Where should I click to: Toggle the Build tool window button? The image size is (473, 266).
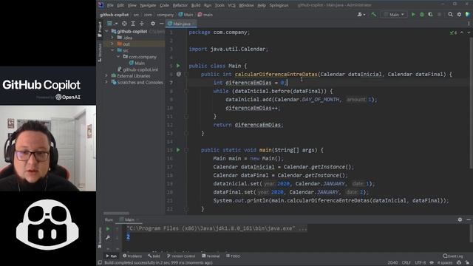(x=154, y=256)
